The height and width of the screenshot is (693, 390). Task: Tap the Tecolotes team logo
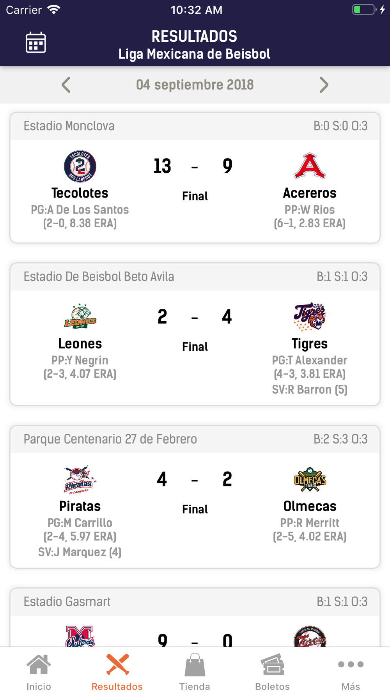coord(80,166)
